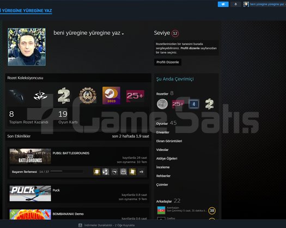The height and width of the screenshot is (228, 286).
Task: Click the Azerbaijan flag friend avatar
Action: pyautogui.click(x=161, y=211)
